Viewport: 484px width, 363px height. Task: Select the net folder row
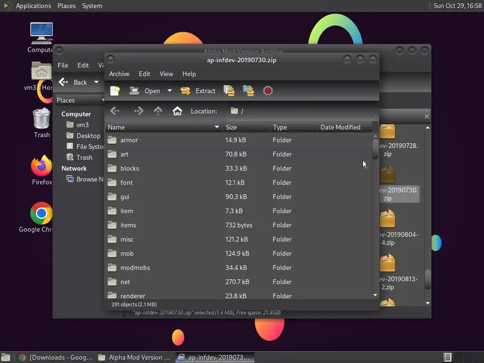tap(239, 282)
